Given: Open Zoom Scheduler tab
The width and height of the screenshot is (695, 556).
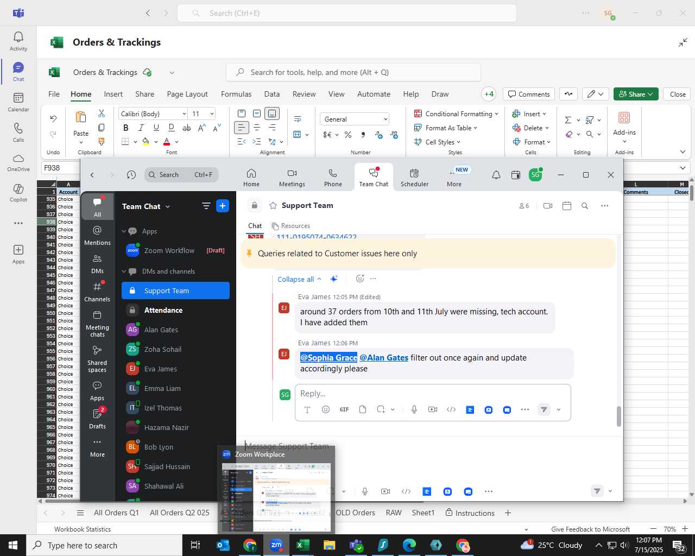Looking at the screenshot, I should 414,178.
